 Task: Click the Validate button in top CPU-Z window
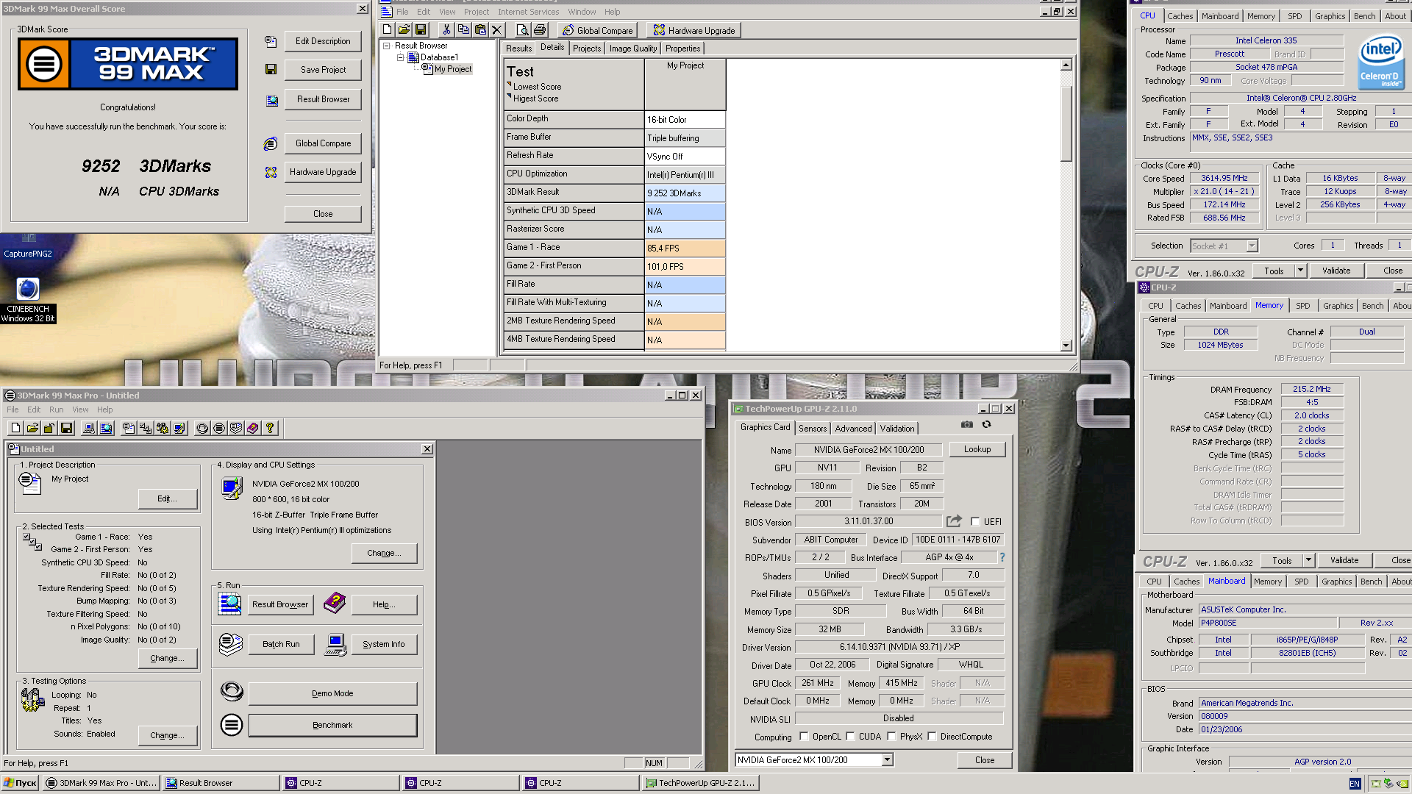tap(1336, 271)
